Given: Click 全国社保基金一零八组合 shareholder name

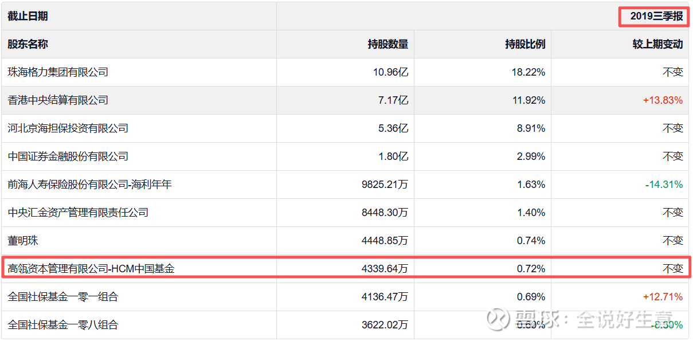Looking at the screenshot, I should click(x=63, y=325).
